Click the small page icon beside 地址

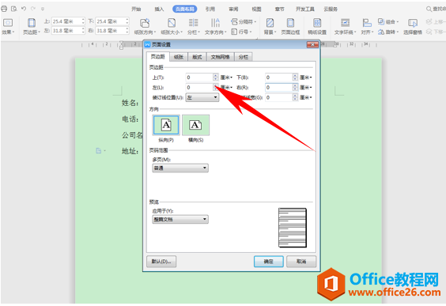pos(99,151)
